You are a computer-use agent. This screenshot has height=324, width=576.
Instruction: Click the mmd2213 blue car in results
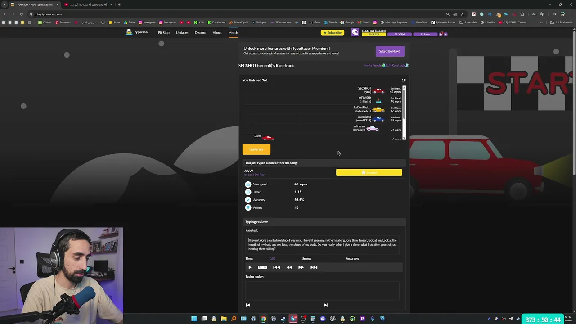pyautogui.click(x=378, y=119)
